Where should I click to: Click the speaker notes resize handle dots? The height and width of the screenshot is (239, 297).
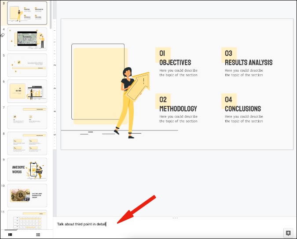(x=175, y=218)
